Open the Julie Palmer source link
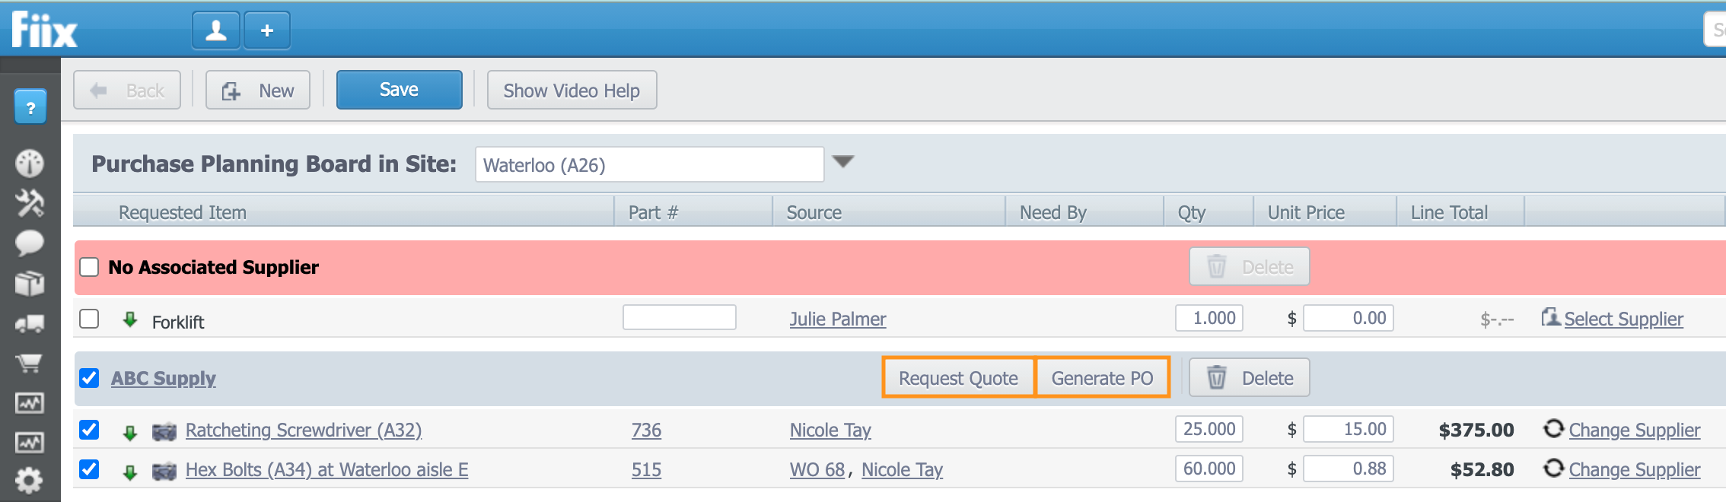1726x502 pixels. [x=838, y=319]
